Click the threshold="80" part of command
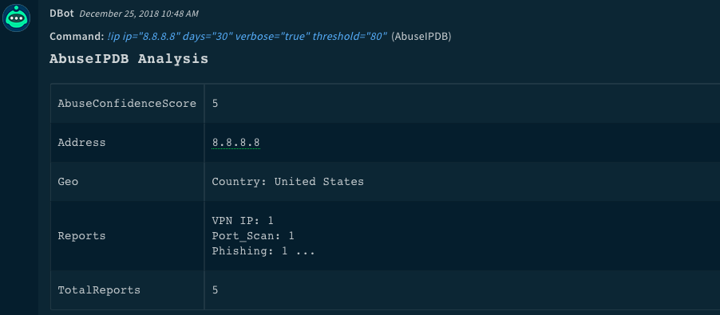Viewport: 720px width, 315px height. pyautogui.click(x=350, y=36)
